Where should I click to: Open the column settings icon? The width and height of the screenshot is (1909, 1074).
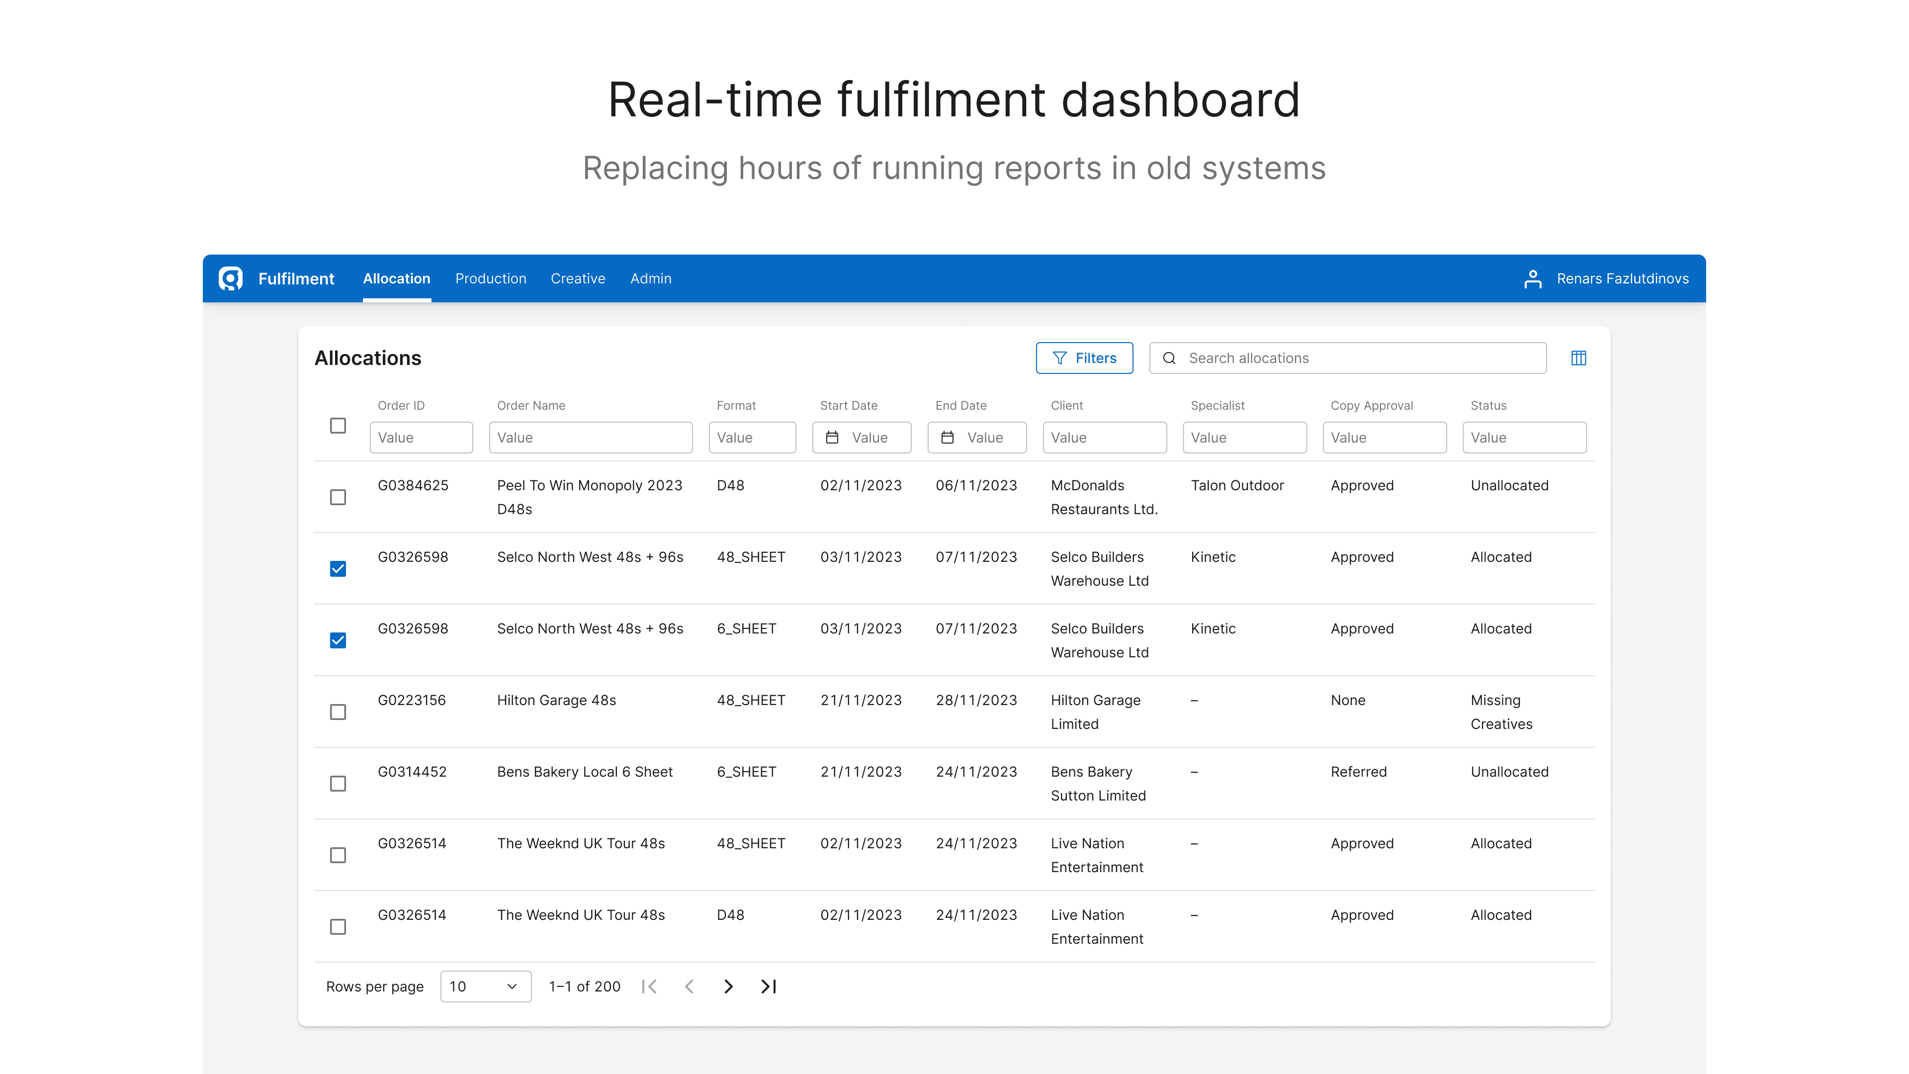click(x=1579, y=358)
